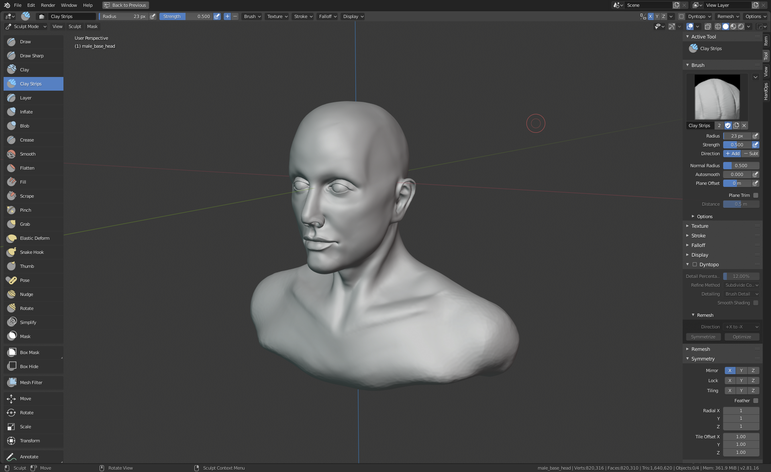Enable the Dyntopo checkbox in sidebar

[x=695, y=265]
